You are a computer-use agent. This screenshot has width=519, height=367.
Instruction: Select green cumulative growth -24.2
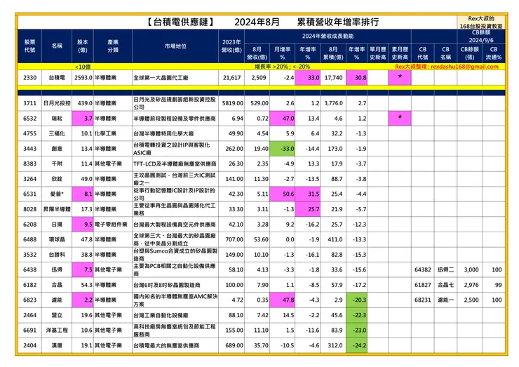(356, 345)
